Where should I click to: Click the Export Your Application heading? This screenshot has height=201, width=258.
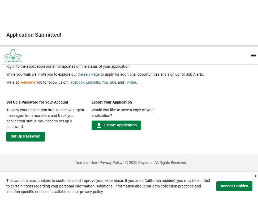click(111, 102)
